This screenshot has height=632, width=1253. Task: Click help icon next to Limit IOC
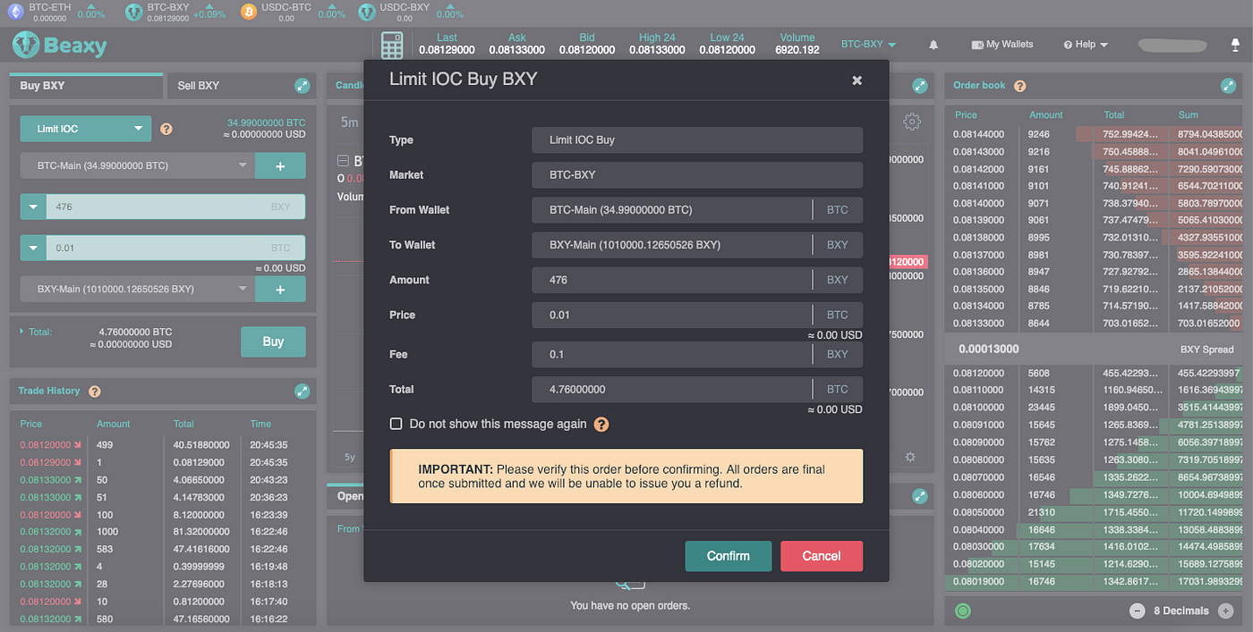point(166,129)
